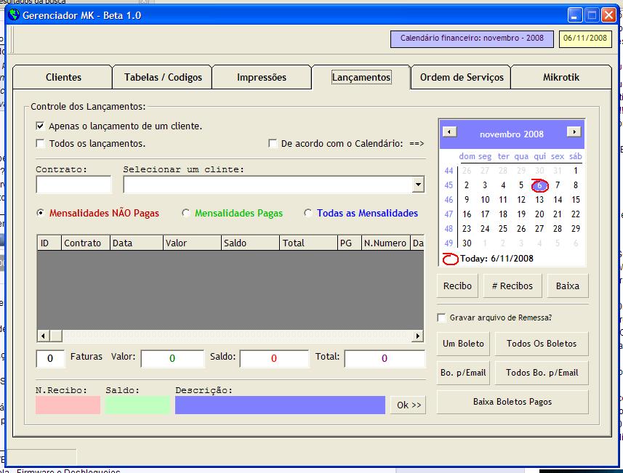Click the 'Ok >>' button

409,405
